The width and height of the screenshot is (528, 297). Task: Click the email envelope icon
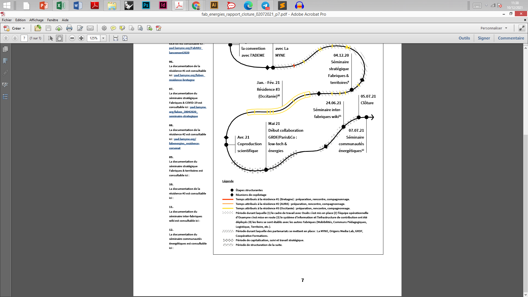pyautogui.click(x=90, y=28)
